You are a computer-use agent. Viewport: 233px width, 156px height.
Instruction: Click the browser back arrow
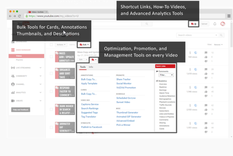click(x=10, y=16)
